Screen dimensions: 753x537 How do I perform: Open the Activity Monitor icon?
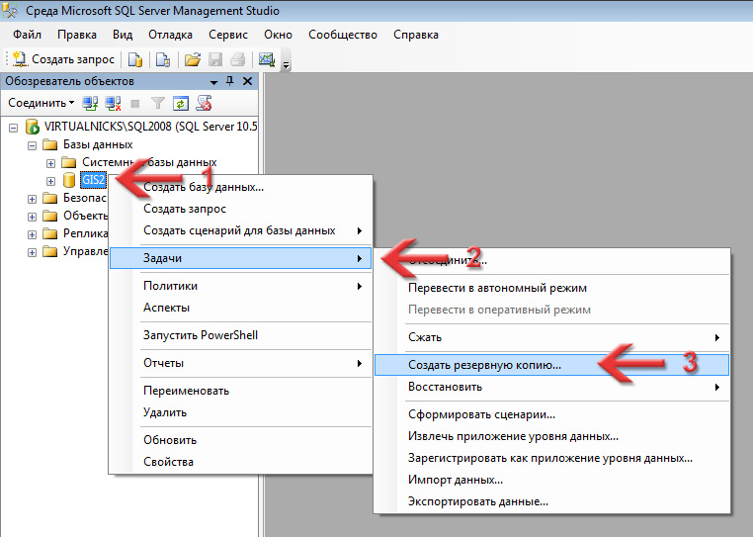[x=267, y=59]
